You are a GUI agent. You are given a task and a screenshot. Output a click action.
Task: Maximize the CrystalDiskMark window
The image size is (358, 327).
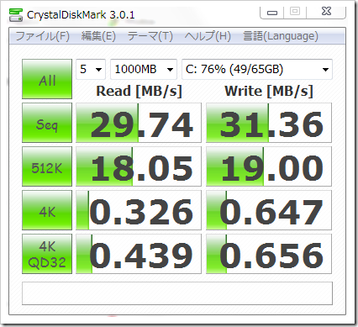(x=295, y=12)
